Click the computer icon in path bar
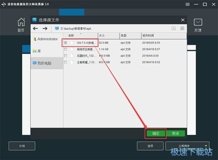This screenshot has width=218, height=160. coord(57,29)
